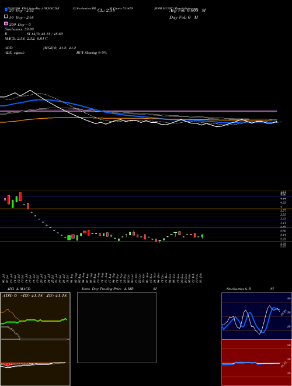Open the MACD histogram panel at bottom left
The height and width of the screenshot is (386, 292).
35,363
